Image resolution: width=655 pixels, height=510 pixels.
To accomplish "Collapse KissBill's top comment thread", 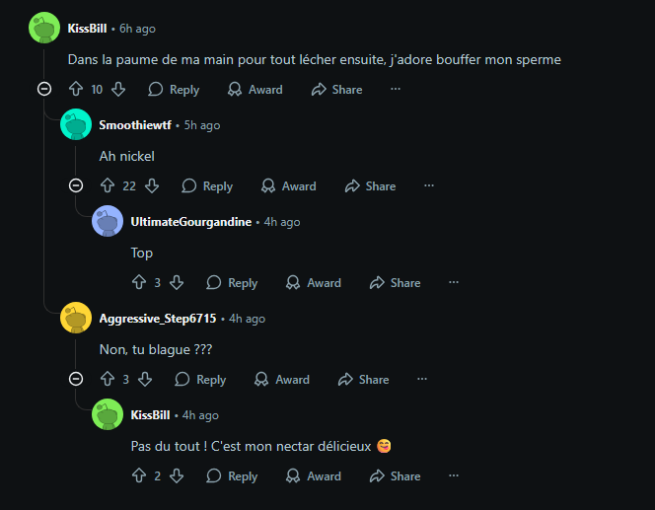I will pos(44,90).
